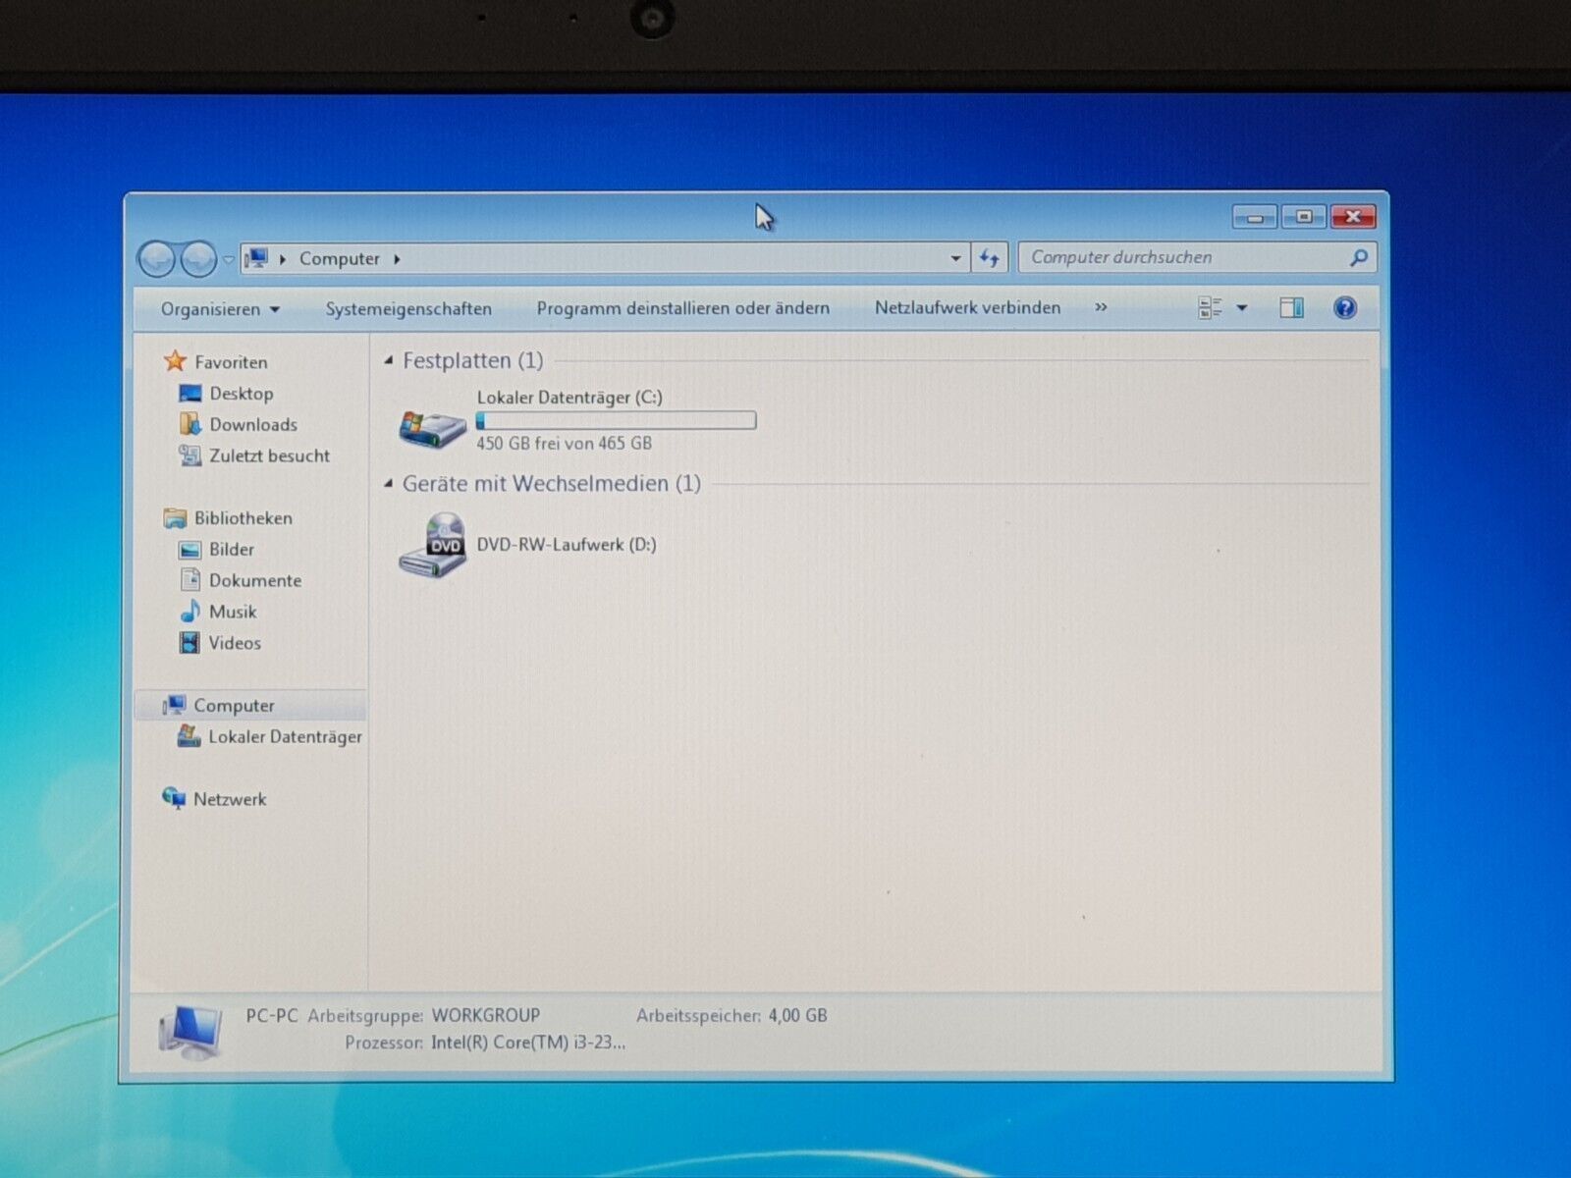Viewport: 1571px width, 1178px height.
Task: Click the C: drive capacity bar
Action: pyautogui.click(x=616, y=421)
